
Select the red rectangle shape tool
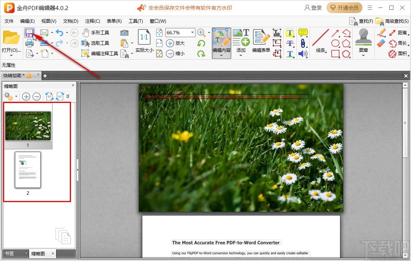click(x=335, y=54)
